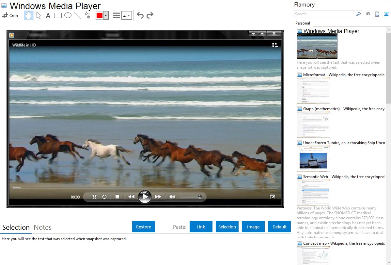Select the Crop tool
The image size is (391, 265).
tap(10, 15)
